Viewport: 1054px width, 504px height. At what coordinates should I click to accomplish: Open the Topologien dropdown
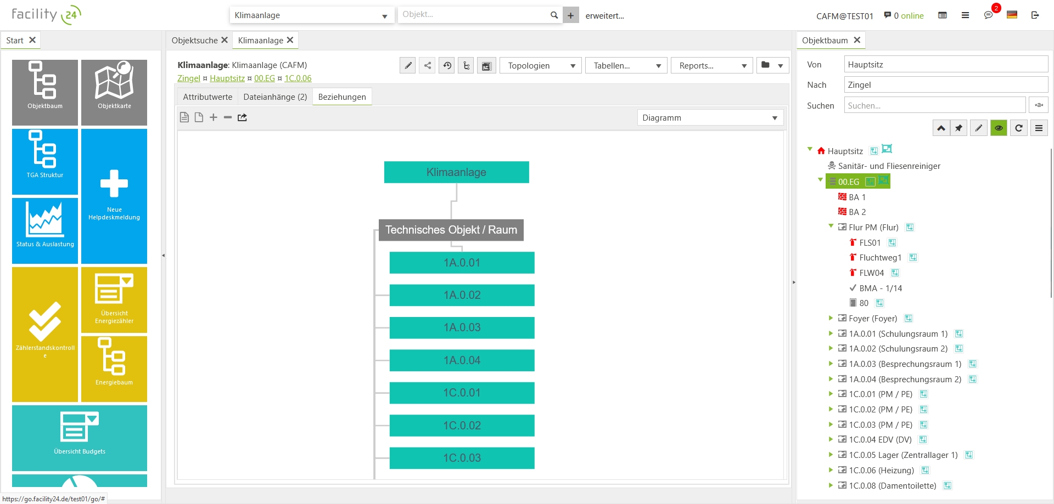point(540,65)
